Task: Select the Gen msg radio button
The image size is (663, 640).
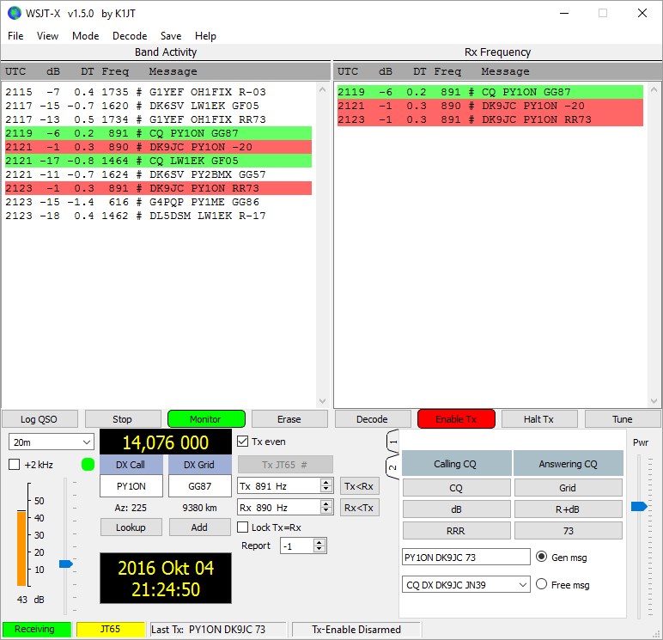Action: point(542,557)
